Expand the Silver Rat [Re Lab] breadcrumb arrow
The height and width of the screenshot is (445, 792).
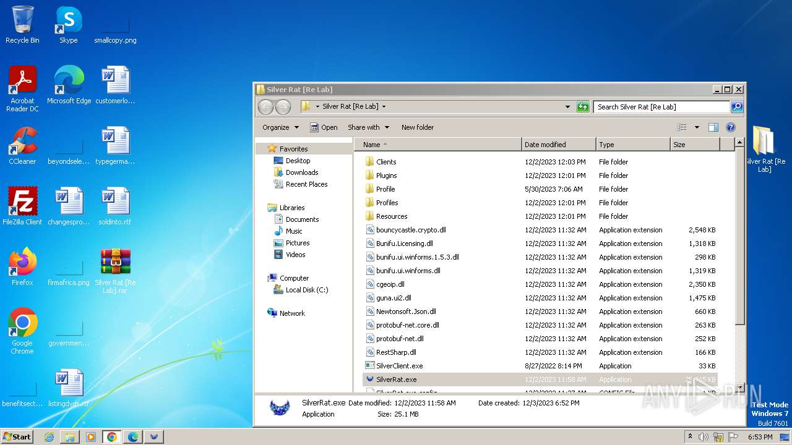coord(384,107)
